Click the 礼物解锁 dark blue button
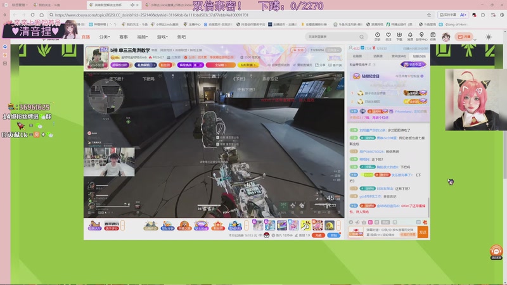The height and width of the screenshot is (285, 507). click(146, 65)
